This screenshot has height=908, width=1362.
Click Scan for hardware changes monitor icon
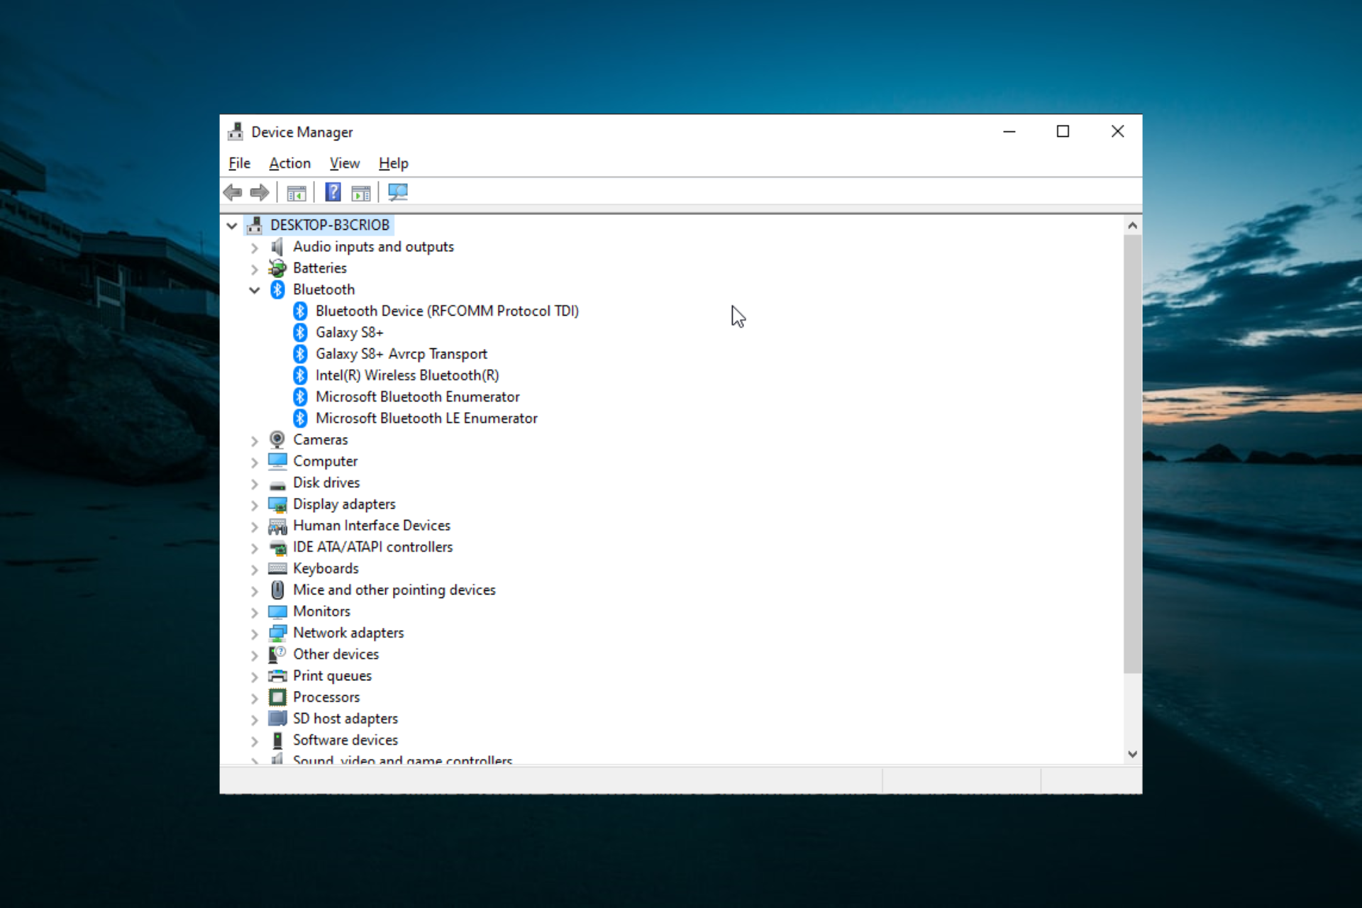398,192
